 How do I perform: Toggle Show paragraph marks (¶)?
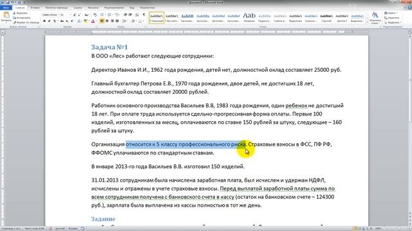pyautogui.click(x=144, y=15)
